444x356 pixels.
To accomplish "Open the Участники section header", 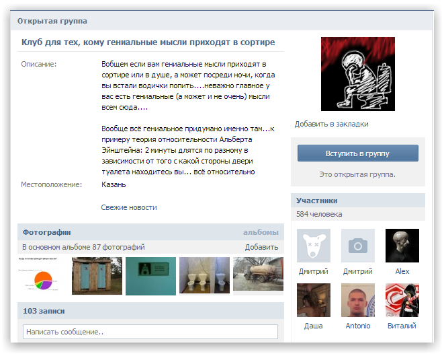I will (316, 201).
